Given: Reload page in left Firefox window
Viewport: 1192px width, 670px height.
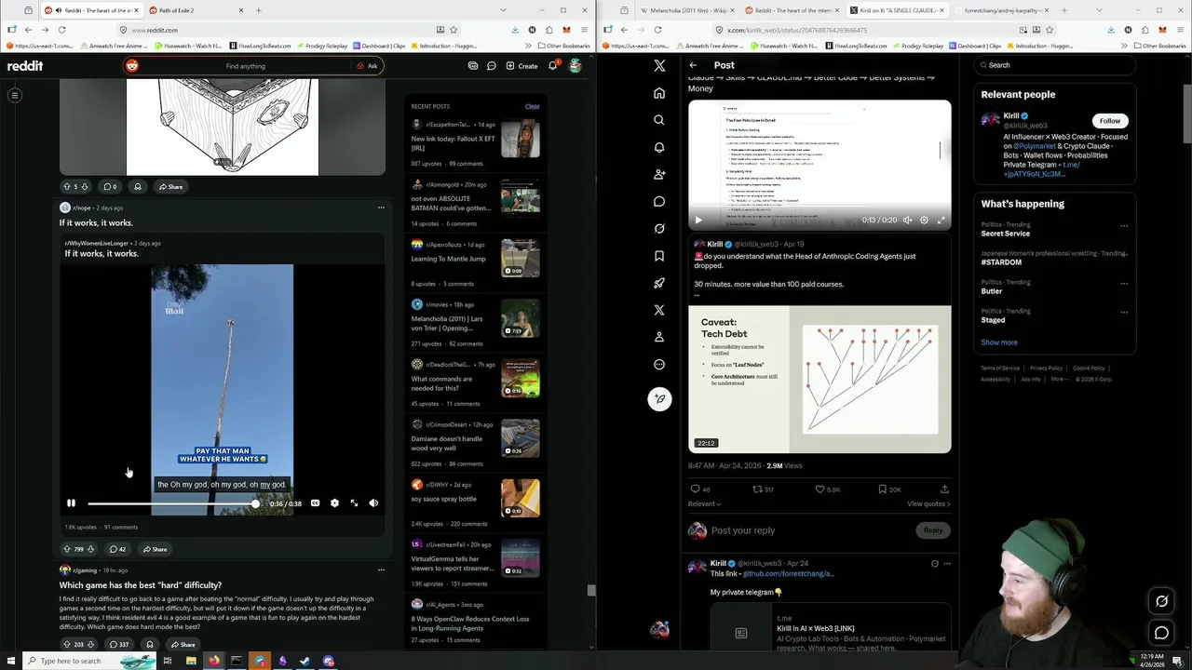Looking at the screenshot, I should 62,30.
